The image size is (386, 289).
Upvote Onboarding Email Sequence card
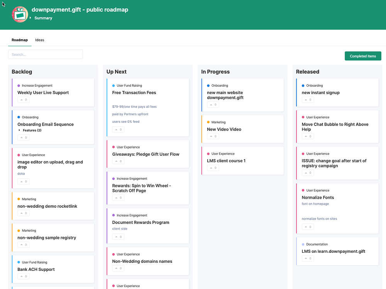coord(24,138)
